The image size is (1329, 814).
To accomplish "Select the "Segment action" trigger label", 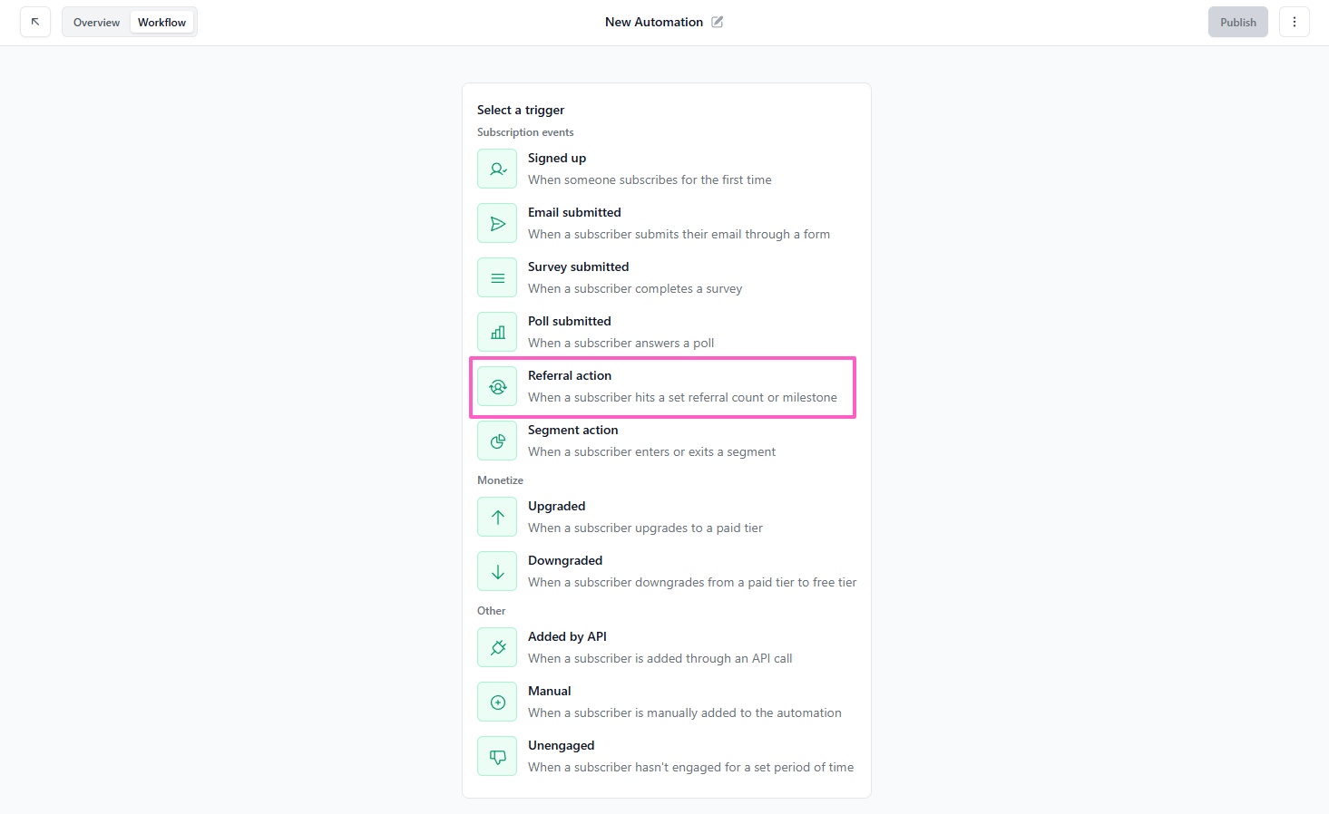I will (572, 430).
